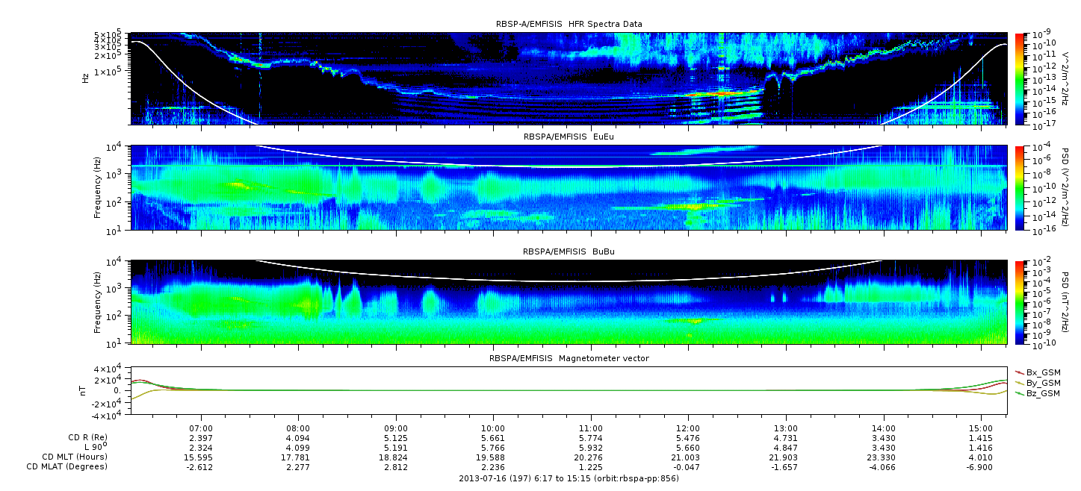Select the EuEu panel PSD colorbar
Image resolution: width=1081 pixels, height=491 pixels.
[1020, 187]
